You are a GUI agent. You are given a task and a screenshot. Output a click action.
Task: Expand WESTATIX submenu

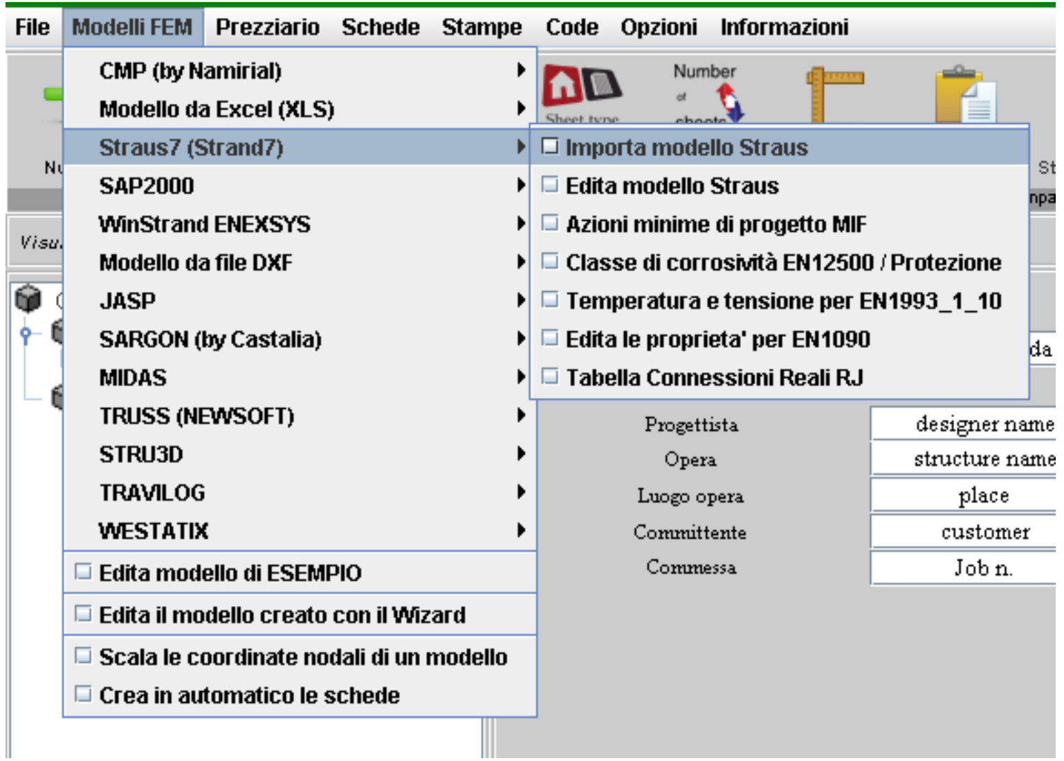300,531
